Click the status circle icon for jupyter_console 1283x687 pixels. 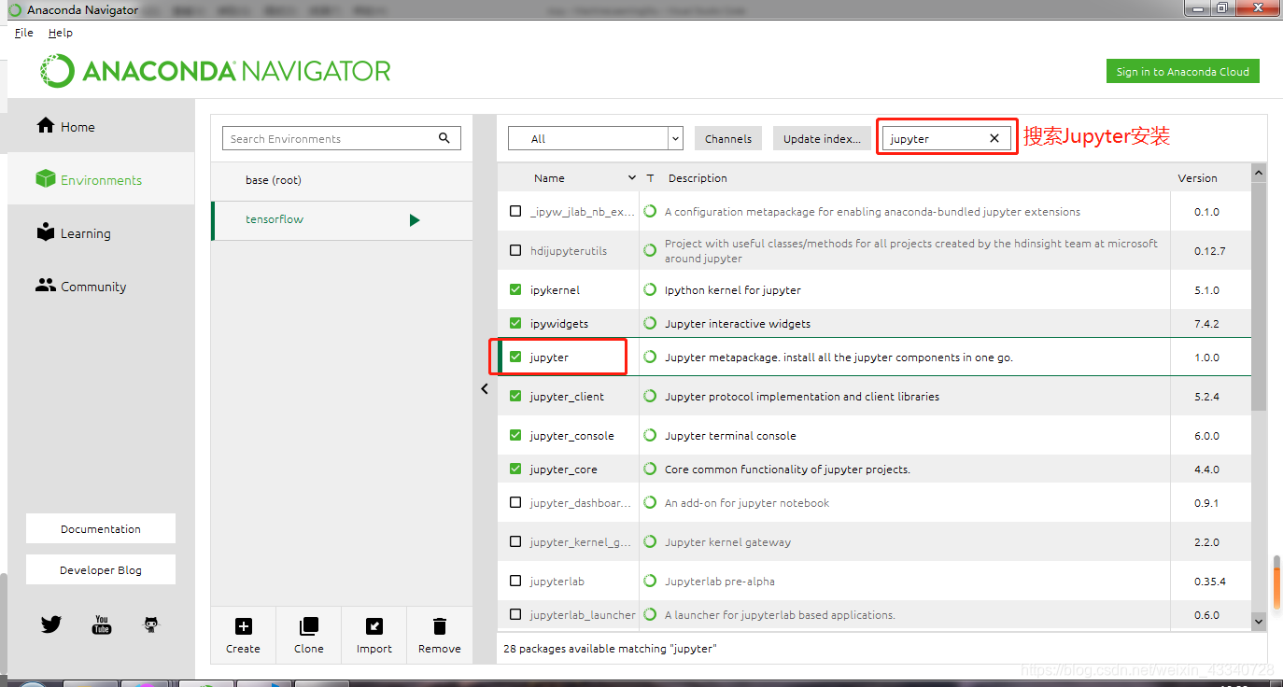click(x=650, y=436)
